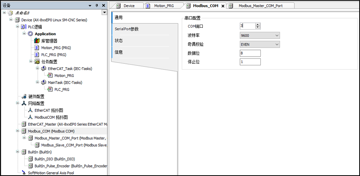Open the EtherCAT 拓扑图 topology icon

click(30, 110)
